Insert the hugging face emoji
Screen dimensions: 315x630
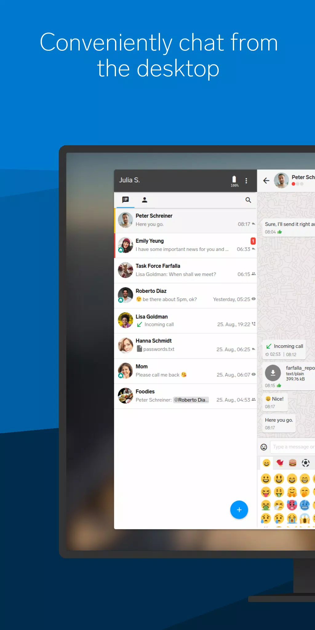(292, 492)
